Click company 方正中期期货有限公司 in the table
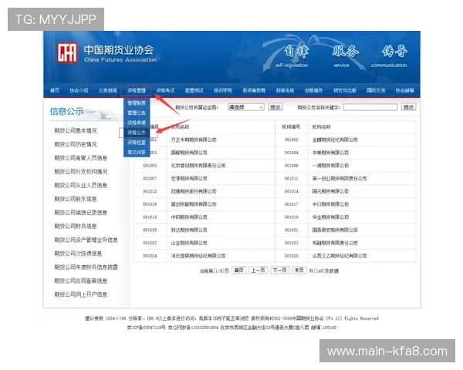463x370 pixels. point(194,140)
